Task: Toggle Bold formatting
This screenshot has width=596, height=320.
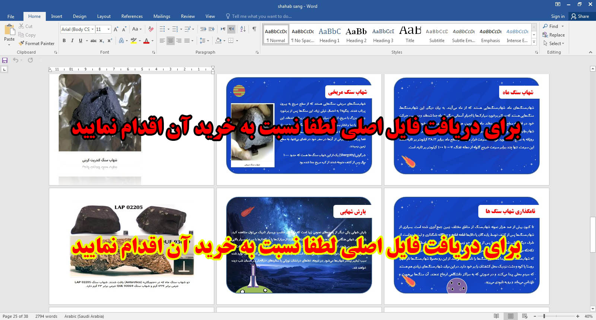Action: coord(64,41)
